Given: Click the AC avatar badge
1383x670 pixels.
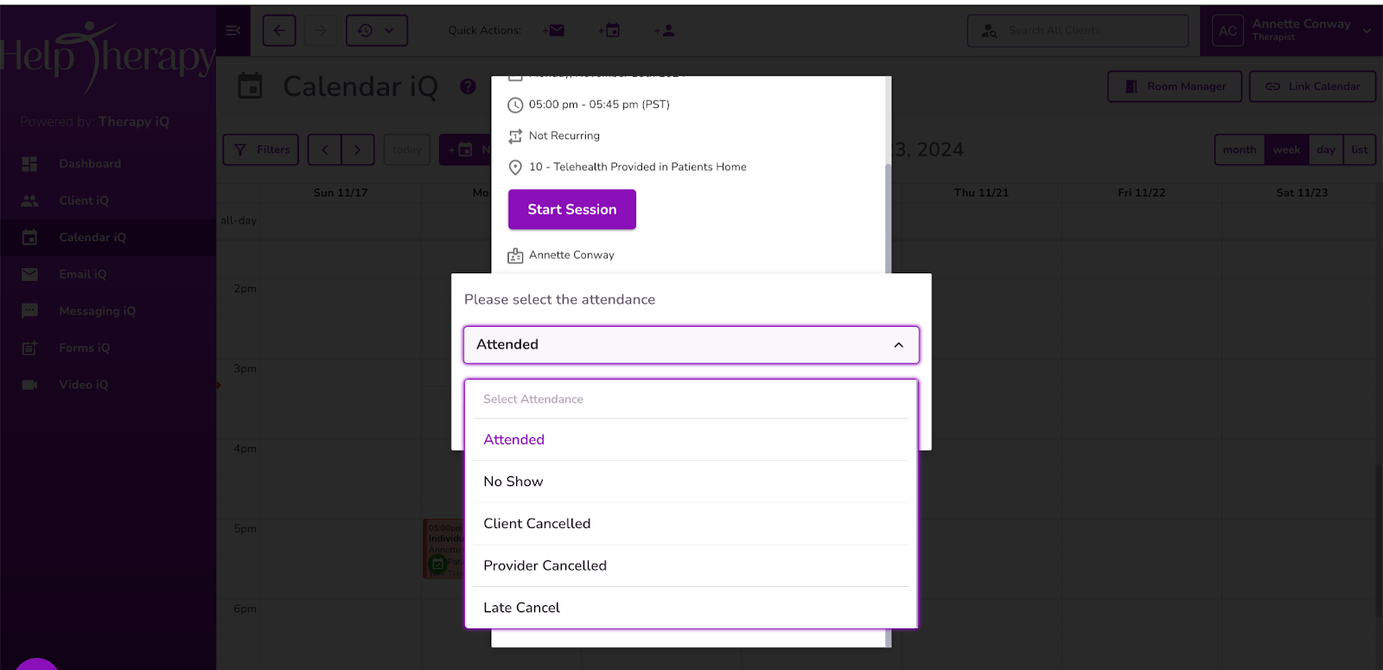Looking at the screenshot, I should tap(1227, 31).
